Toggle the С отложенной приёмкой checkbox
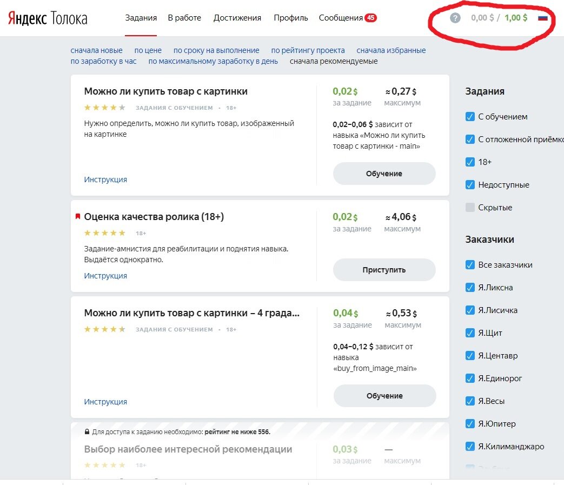The height and width of the screenshot is (485, 564). [x=470, y=139]
